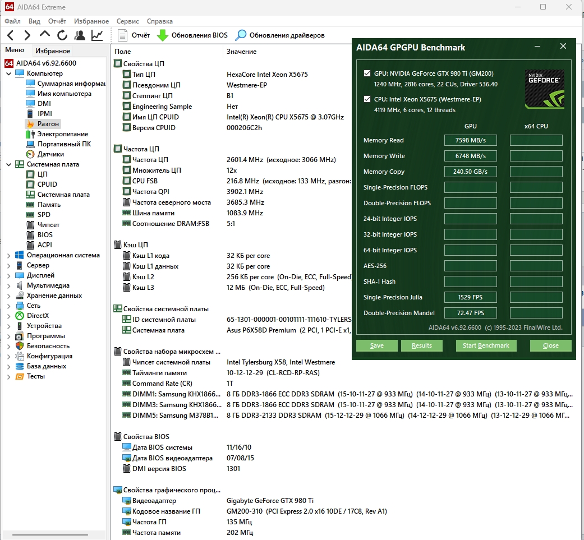This screenshot has height=540, width=584.
Task: Open Суммарная информация tree item
Action: (x=71, y=84)
